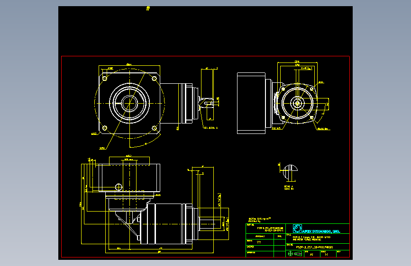Select the cyan company name text
This screenshot has width=411, height=266.
(321, 231)
